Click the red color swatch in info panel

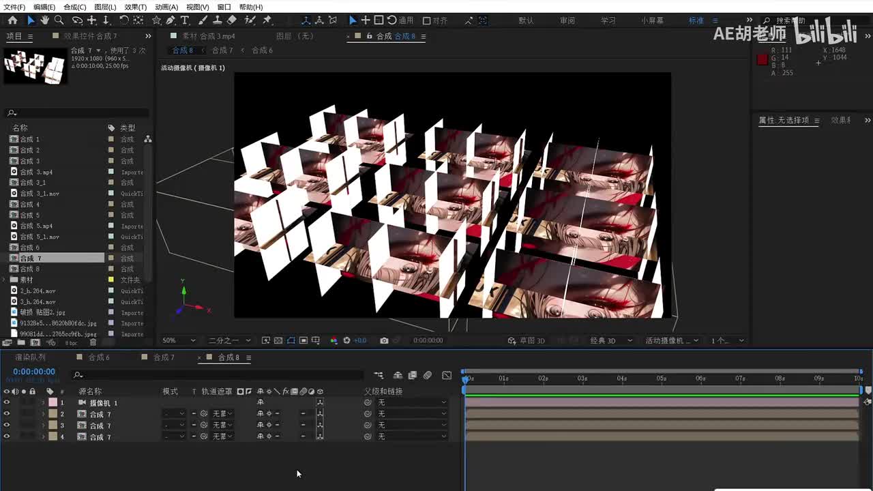pyautogui.click(x=763, y=59)
